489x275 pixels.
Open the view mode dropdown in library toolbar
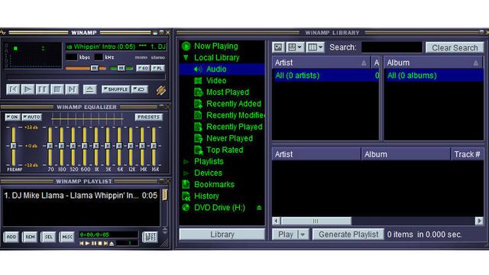[295, 47]
